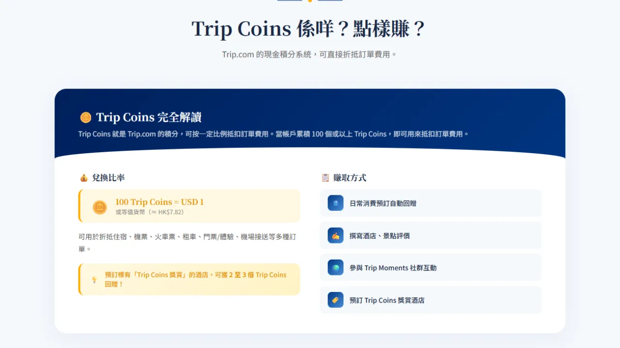Image resolution: width=620 pixels, height=348 pixels.
Task: Click the 100 Trip Coins = USD 1 text
Action: 159,202
